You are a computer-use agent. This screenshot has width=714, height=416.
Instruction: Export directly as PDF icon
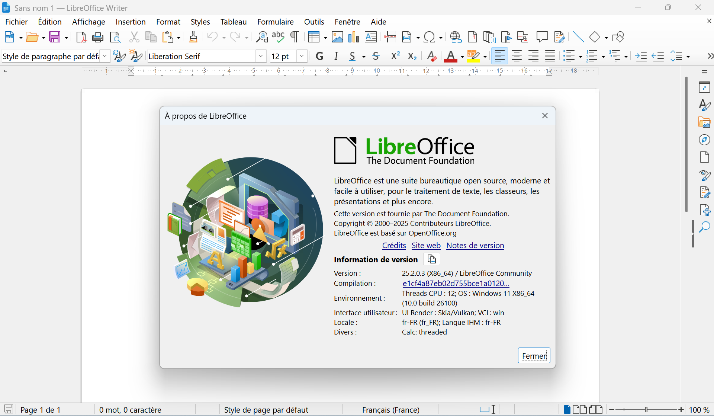pos(81,37)
